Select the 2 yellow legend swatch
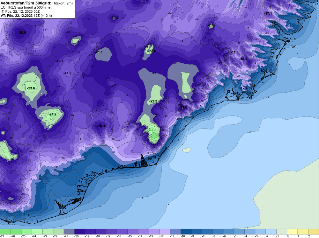Image resolution: width=319 pixels, height=238 pixels. [x=314, y=232]
